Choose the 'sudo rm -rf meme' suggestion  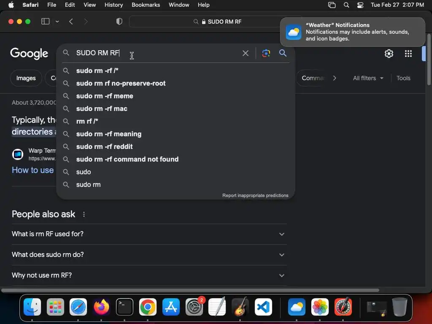click(175, 96)
